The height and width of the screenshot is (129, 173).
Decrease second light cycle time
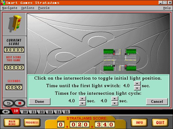tap(115, 103)
